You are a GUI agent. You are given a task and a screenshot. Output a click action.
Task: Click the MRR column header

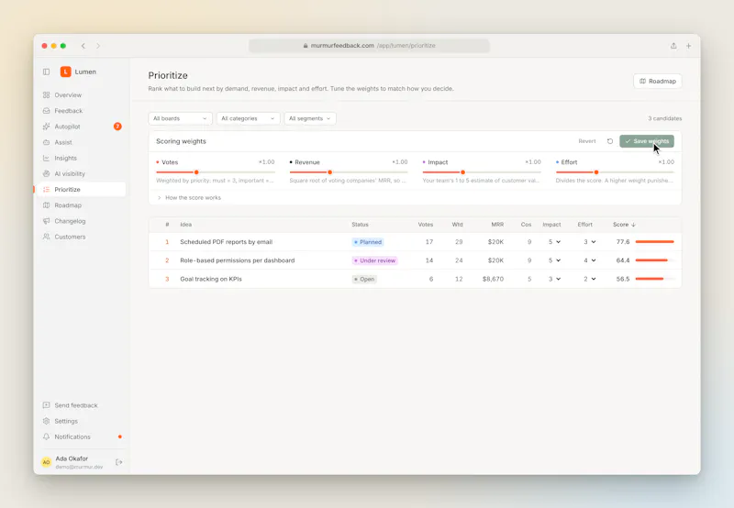pyautogui.click(x=497, y=225)
